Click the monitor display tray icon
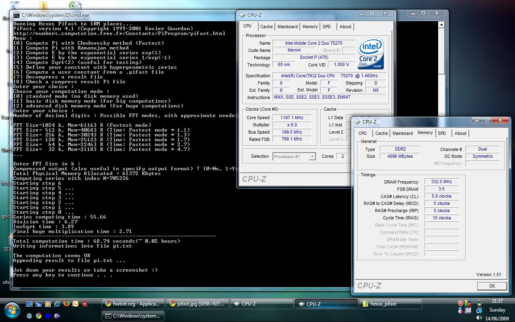The image size is (515, 322). pyautogui.click(x=468, y=310)
